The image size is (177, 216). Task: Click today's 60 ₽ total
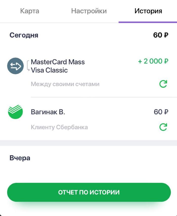[161, 35]
